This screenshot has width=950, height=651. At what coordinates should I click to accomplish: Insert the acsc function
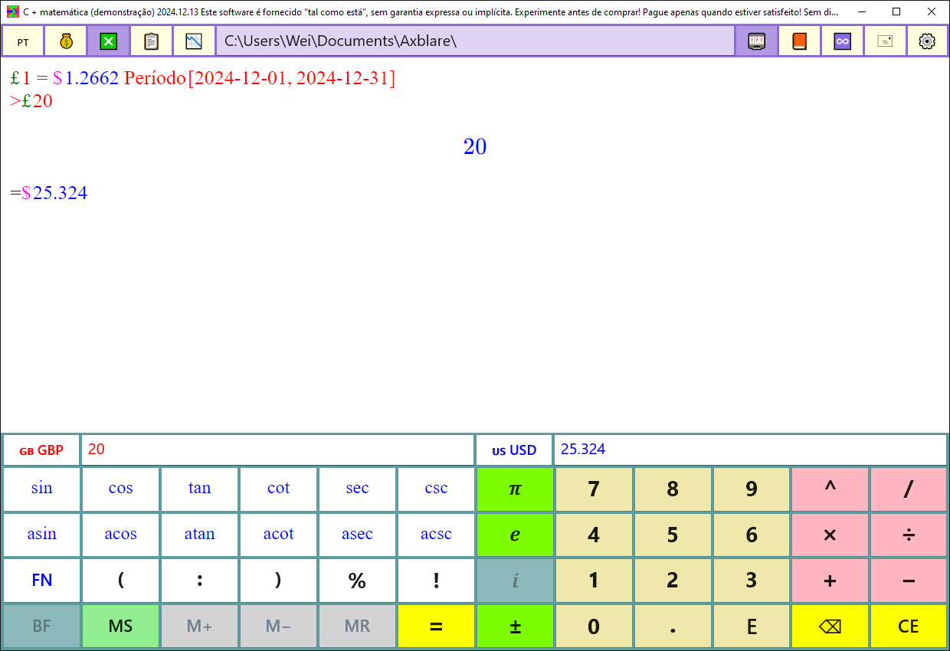[x=437, y=535]
